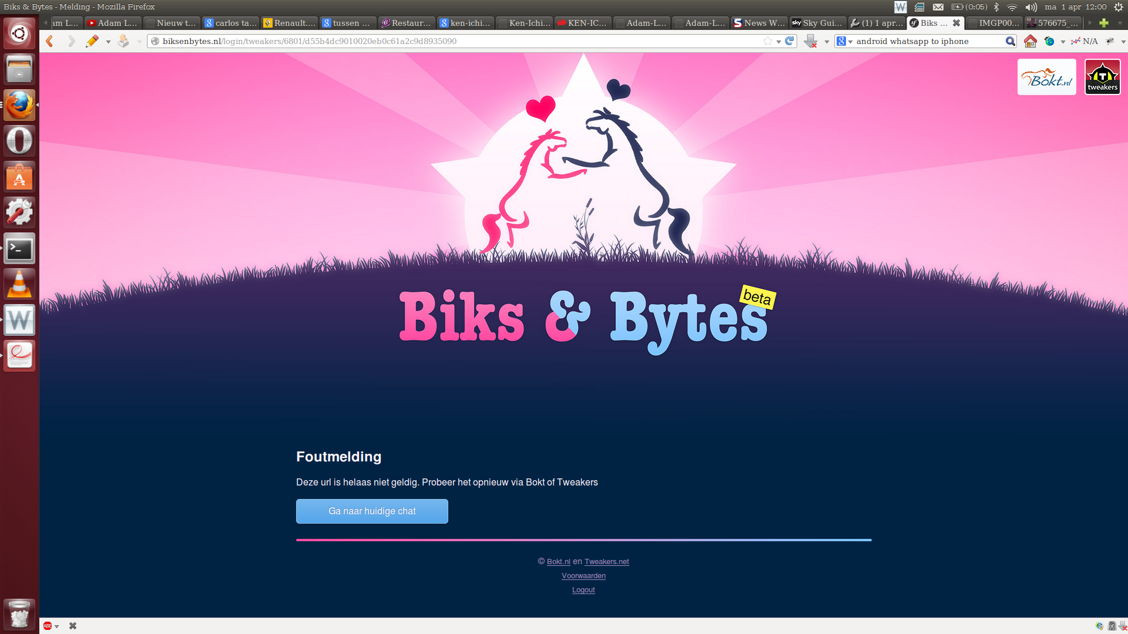
Task: Open a new tab with green plus
Action: click(1104, 23)
